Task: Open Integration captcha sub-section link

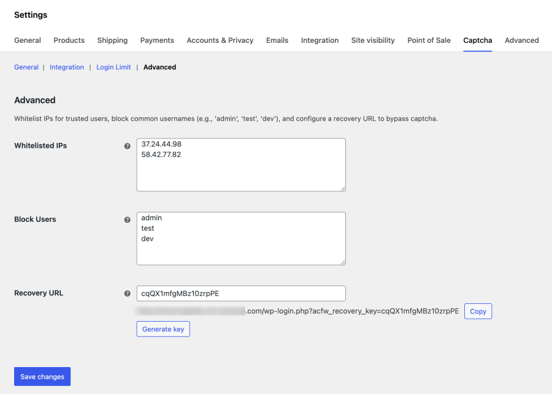Action: pos(67,67)
